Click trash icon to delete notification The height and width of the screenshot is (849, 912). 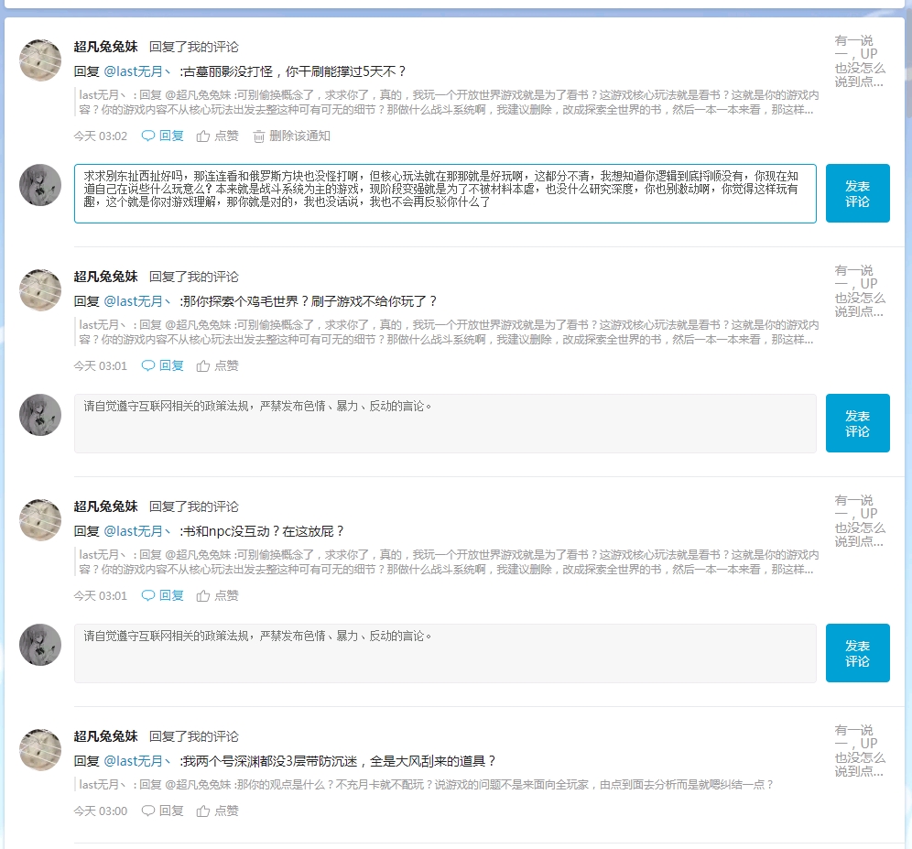259,136
